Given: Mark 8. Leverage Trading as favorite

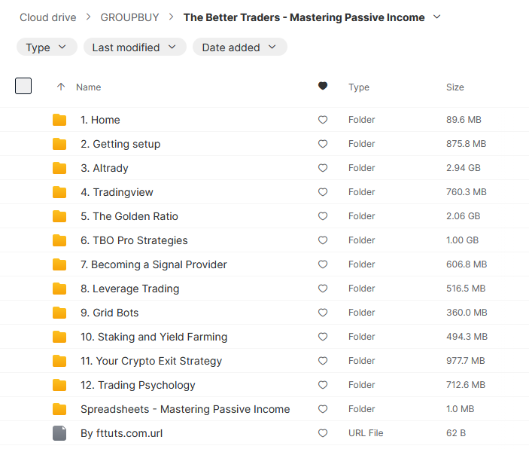Looking at the screenshot, I should click(323, 289).
